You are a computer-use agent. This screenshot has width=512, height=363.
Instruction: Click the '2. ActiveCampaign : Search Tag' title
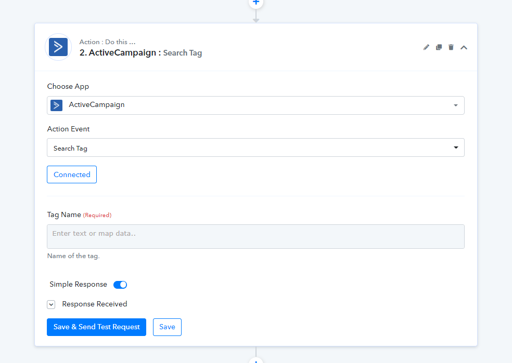tap(140, 53)
